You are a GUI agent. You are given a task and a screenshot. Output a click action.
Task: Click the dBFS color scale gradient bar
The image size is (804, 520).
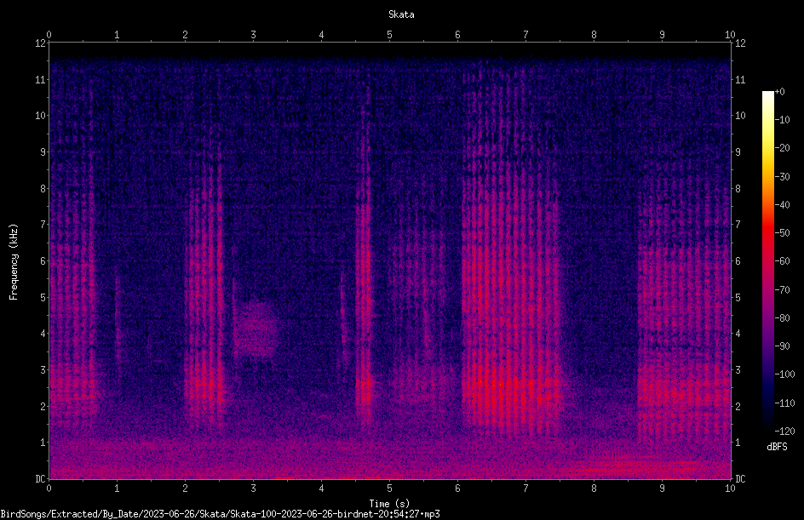click(x=768, y=261)
